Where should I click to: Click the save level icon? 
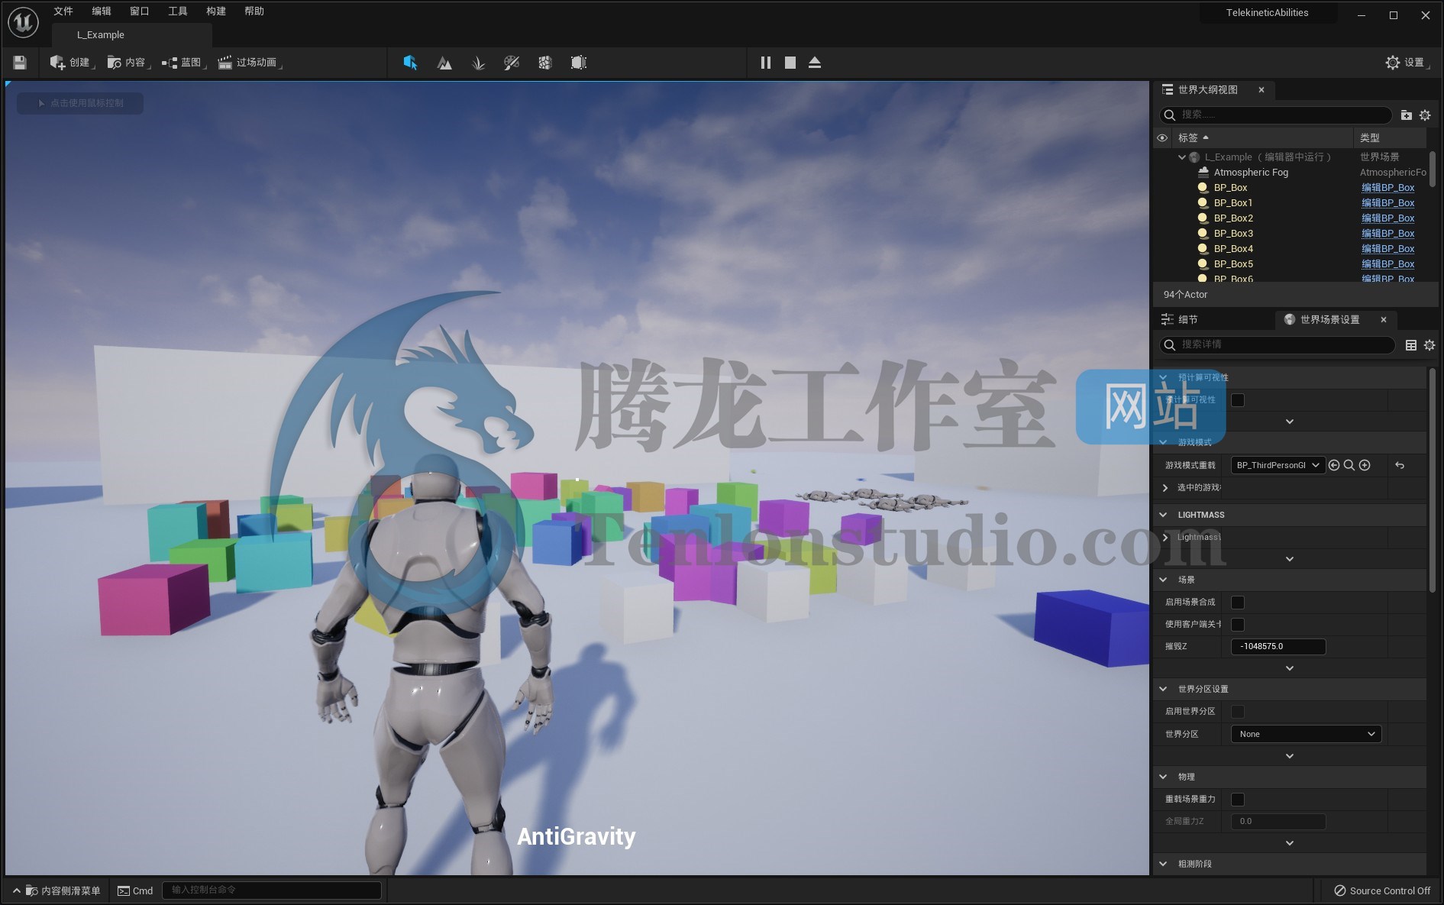click(20, 63)
